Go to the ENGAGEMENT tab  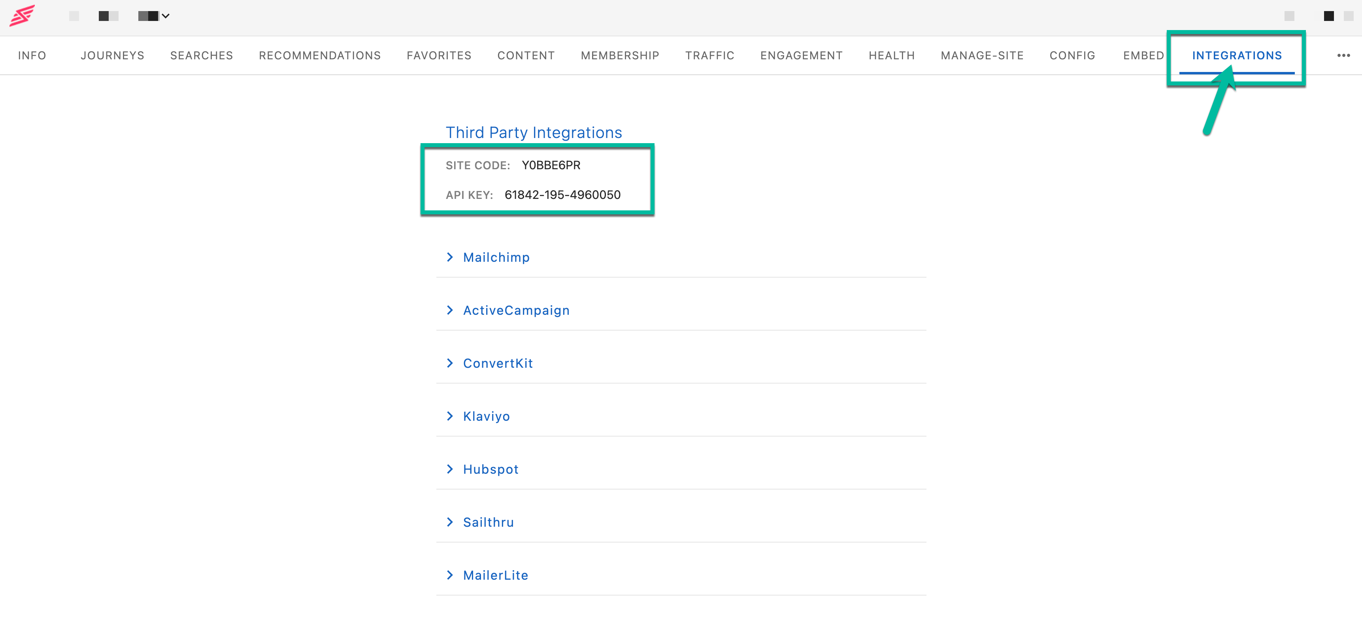click(802, 55)
